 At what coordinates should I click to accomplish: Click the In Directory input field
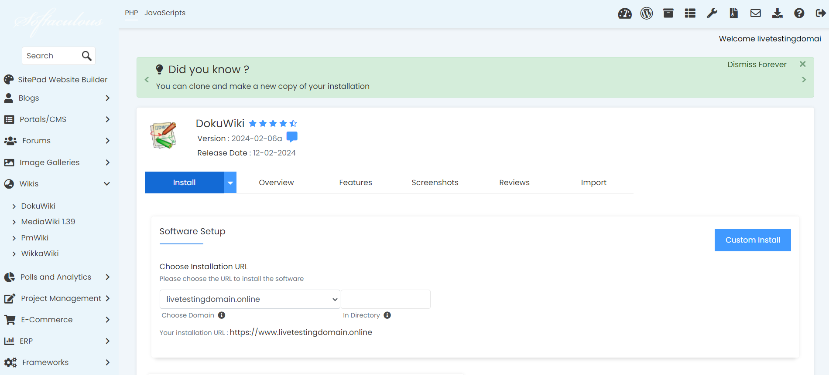386,299
